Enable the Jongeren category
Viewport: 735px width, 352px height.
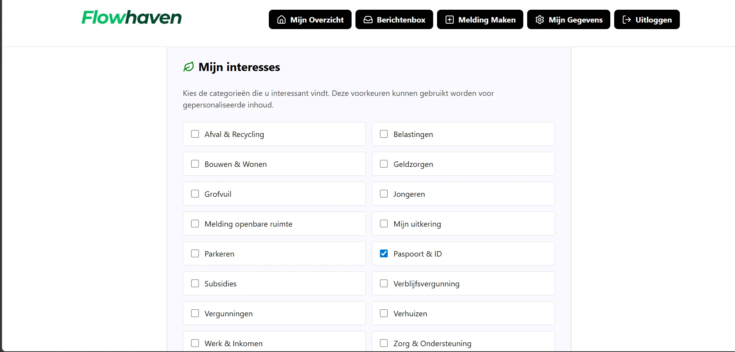click(x=384, y=194)
